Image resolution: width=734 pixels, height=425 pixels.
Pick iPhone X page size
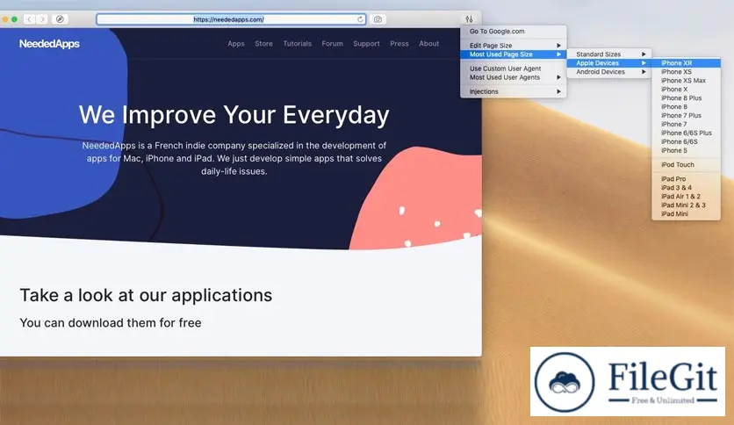tap(687, 89)
